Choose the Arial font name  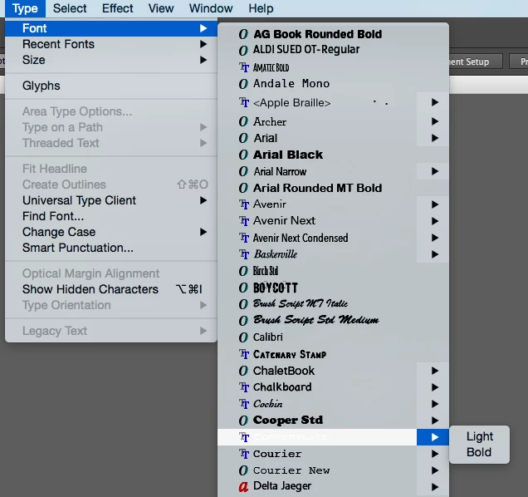(266, 138)
